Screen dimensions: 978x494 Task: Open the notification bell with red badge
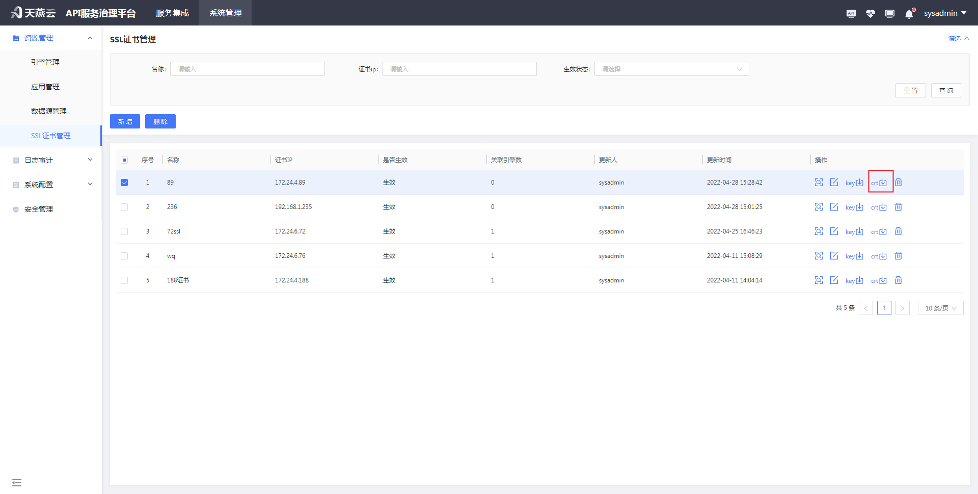[x=909, y=13]
